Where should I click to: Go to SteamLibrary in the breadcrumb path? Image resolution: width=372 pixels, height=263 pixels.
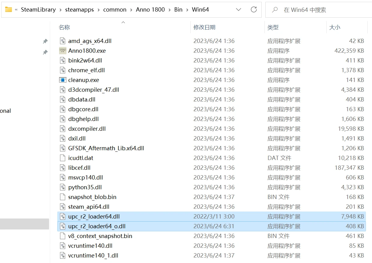click(x=38, y=10)
